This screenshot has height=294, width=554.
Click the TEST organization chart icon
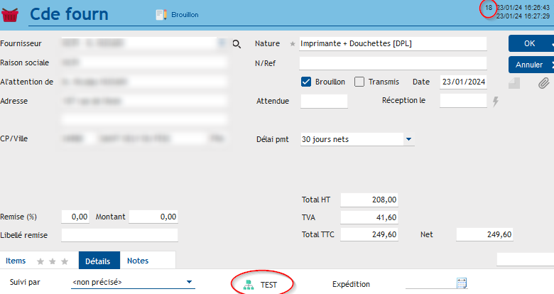(248, 284)
